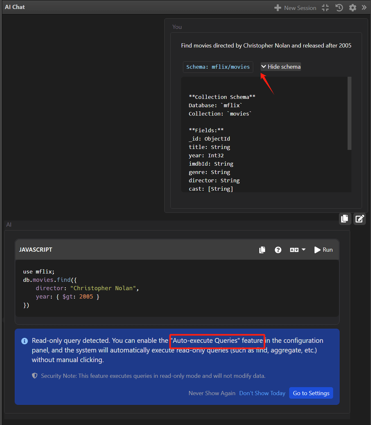The image size is (371, 425).
Task: Click 'use mflix;' code line
Action: [39, 272]
